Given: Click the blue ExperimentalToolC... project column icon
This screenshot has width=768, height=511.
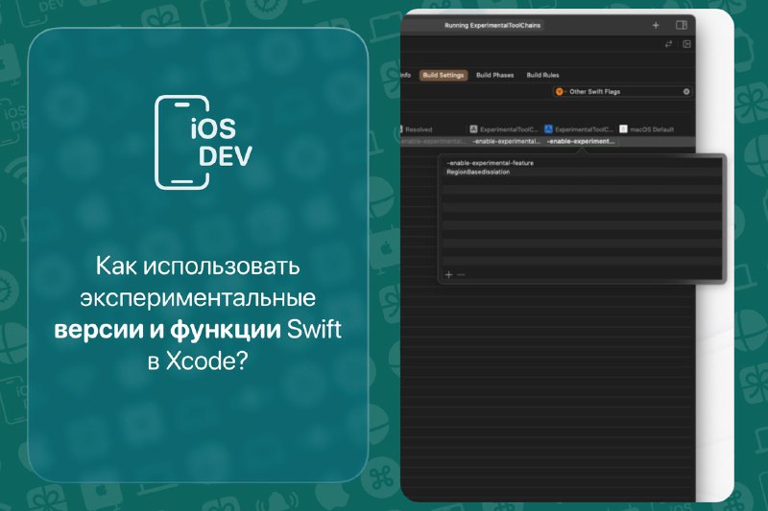Looking at the screenshot, I should pos(548,129).
